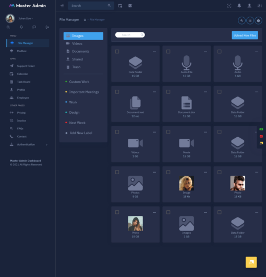Click the green floating side icon

(261, 129)
